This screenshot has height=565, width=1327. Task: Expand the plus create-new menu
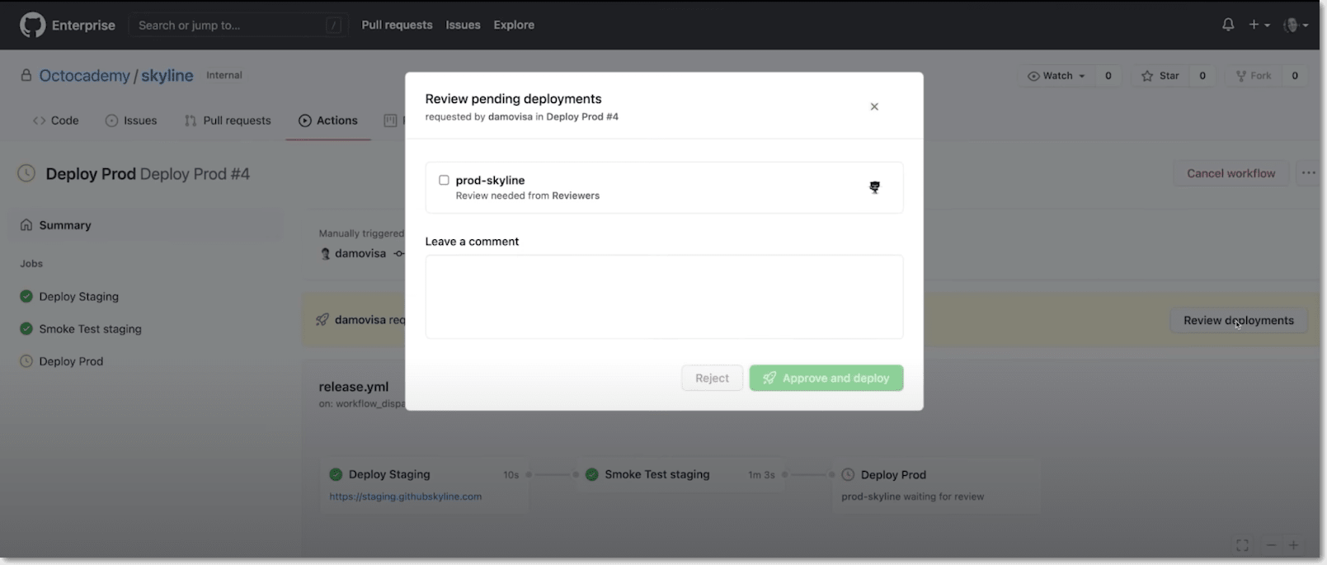point(1259,25)
